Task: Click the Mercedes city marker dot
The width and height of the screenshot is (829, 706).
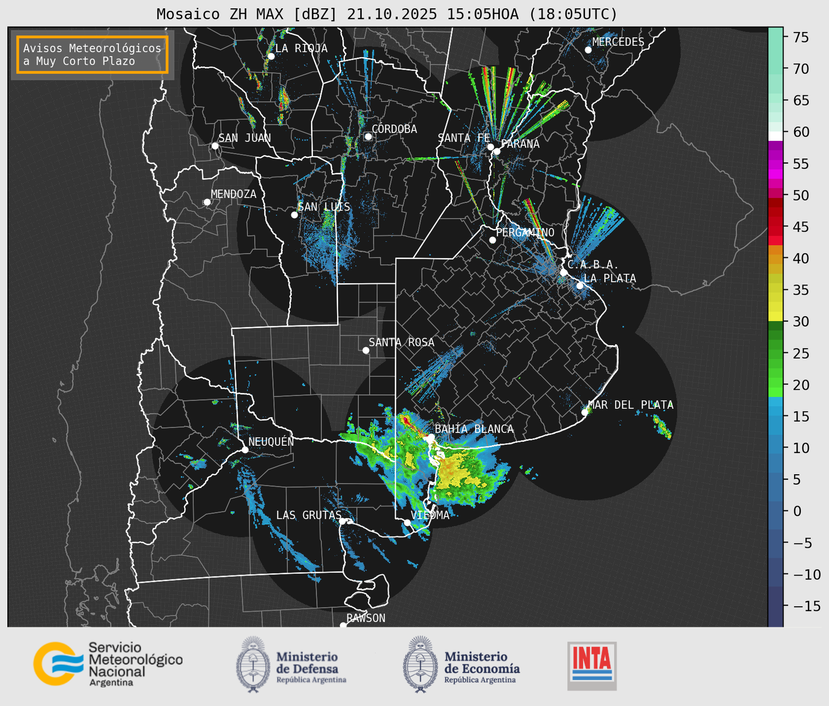Action: coord(588,50)
